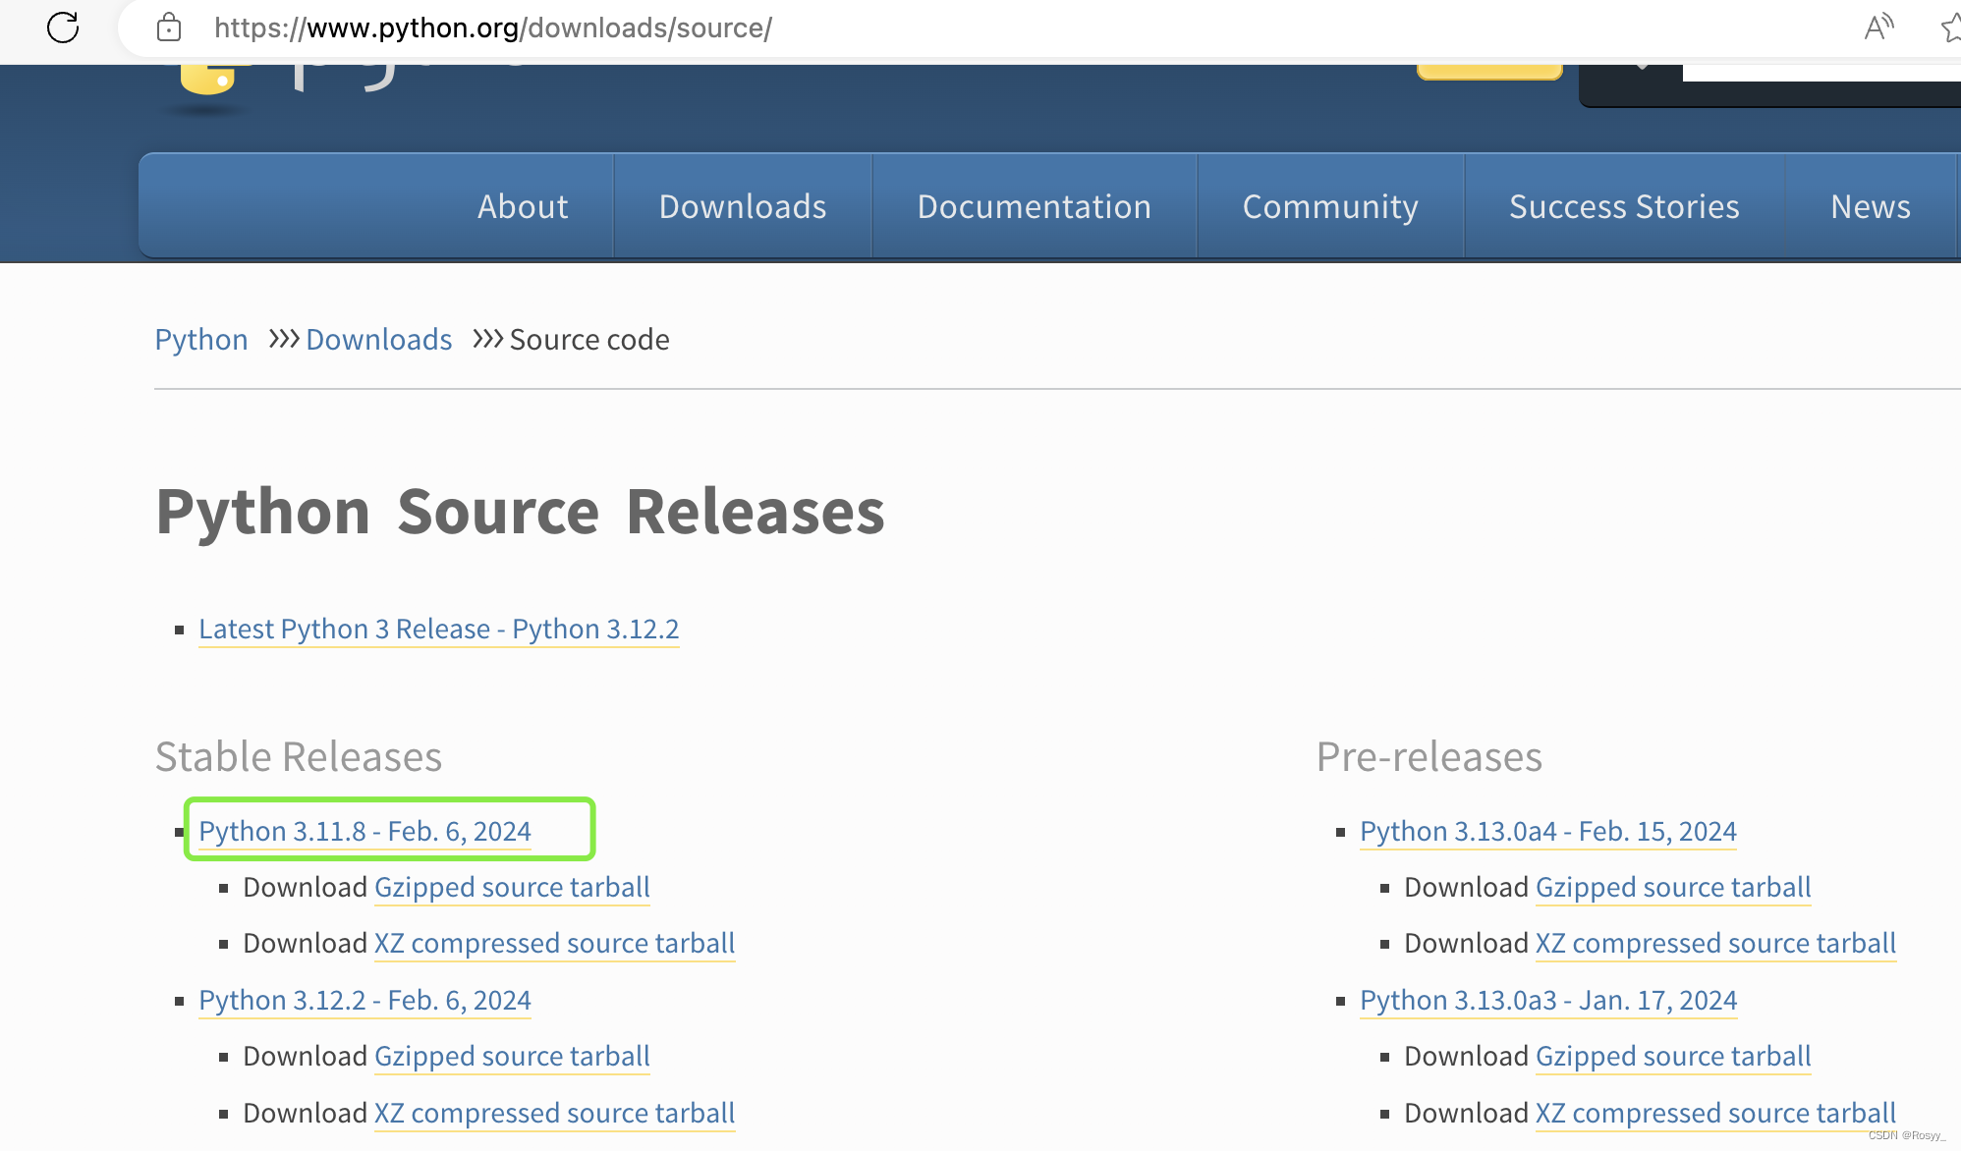This screenshot has width=1961, height=1151.
Task: Click the browser address bar lock icon
Action: coord(169,25)
